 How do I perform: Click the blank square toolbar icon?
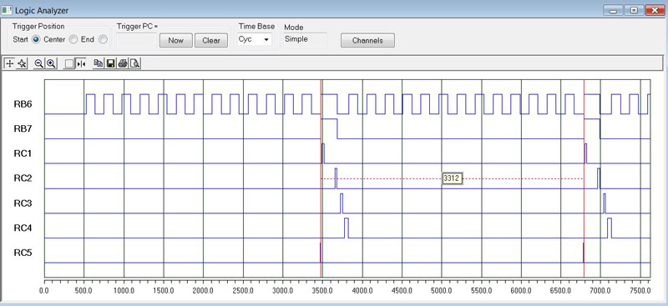coord(68,63)
